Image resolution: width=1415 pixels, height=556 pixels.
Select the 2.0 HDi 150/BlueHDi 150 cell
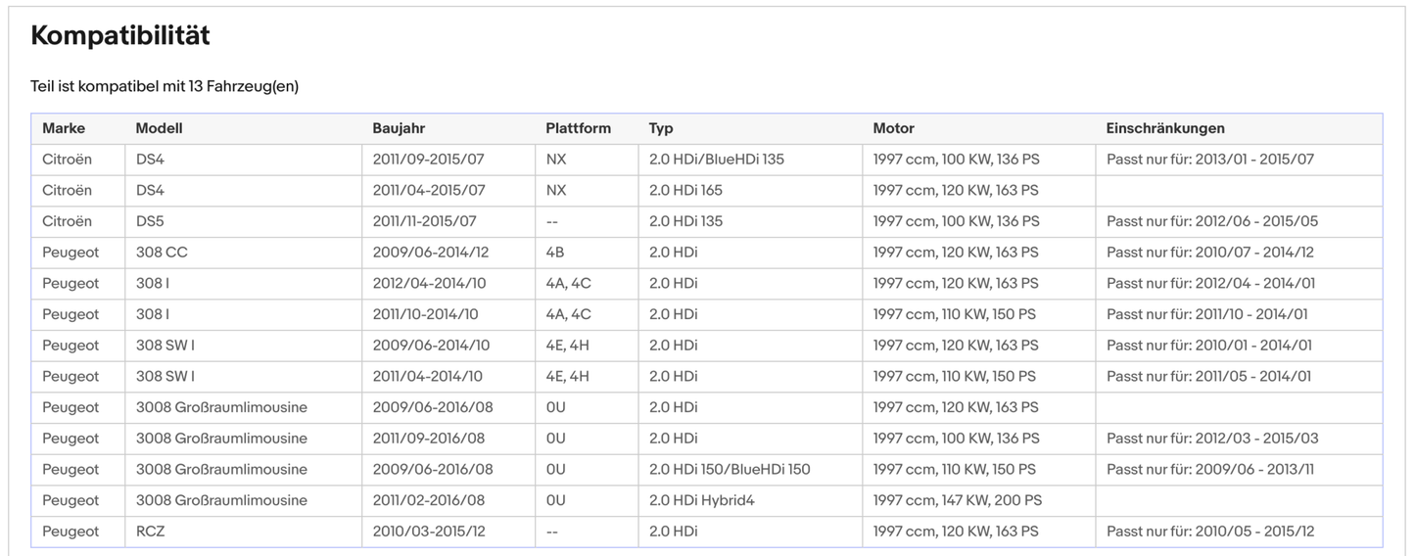pyautogui.click(x=730, y=469)
